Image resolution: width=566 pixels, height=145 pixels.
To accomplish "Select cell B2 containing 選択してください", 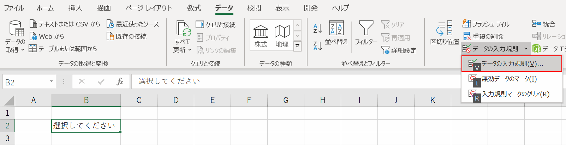I will click(86, 126).
